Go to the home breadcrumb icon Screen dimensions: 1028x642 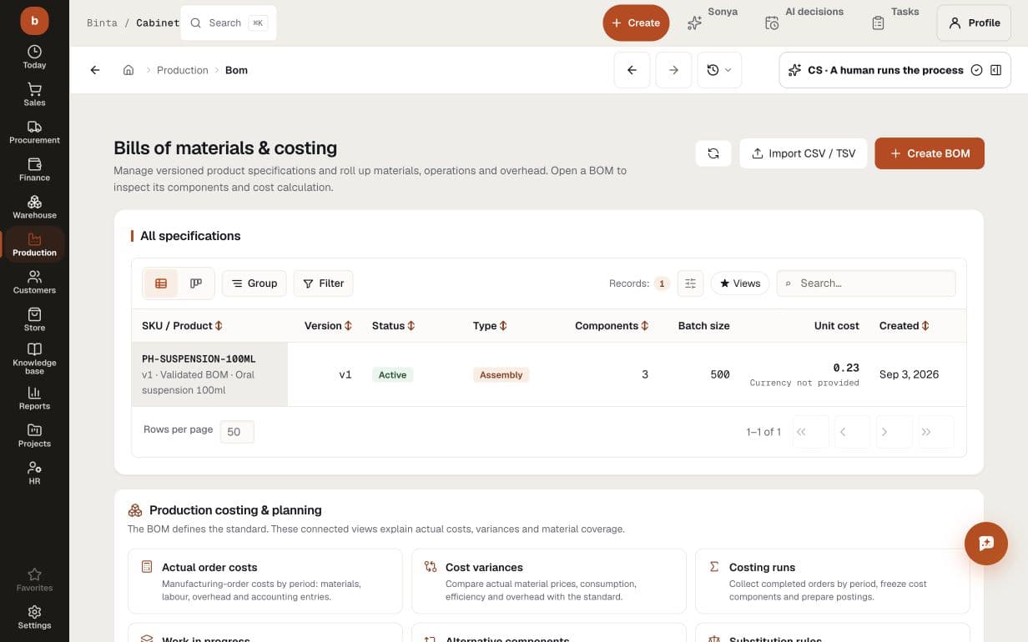point(128,70)
